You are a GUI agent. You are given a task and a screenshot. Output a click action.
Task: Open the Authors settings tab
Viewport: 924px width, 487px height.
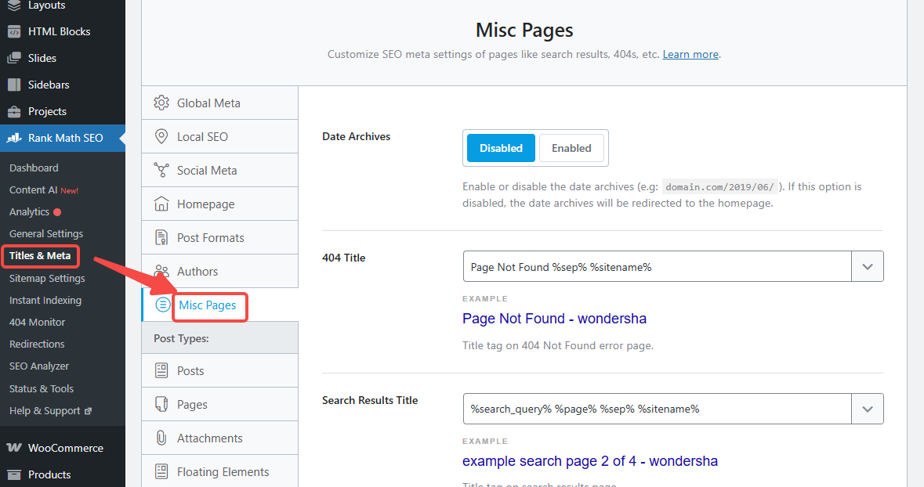[197, 272]
